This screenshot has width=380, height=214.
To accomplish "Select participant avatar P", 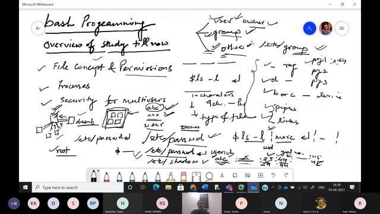I will 241,203.
